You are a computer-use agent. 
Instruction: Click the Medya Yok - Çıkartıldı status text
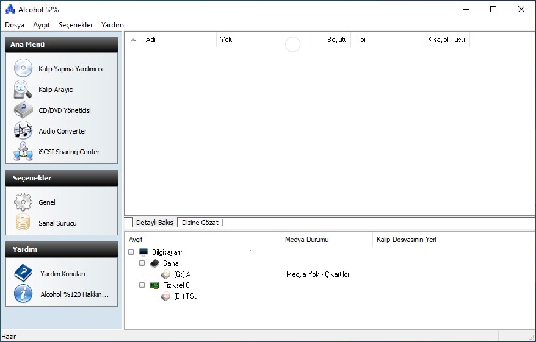tap(317, 274)
